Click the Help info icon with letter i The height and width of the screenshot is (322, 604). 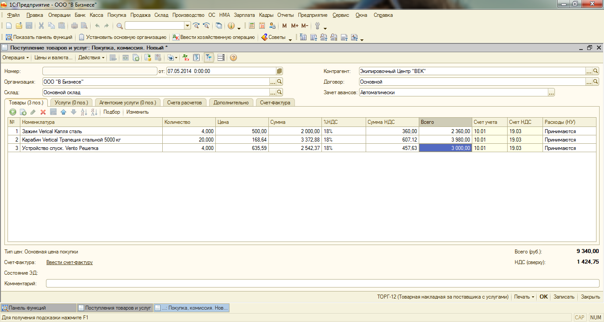(x=231, y=26)
